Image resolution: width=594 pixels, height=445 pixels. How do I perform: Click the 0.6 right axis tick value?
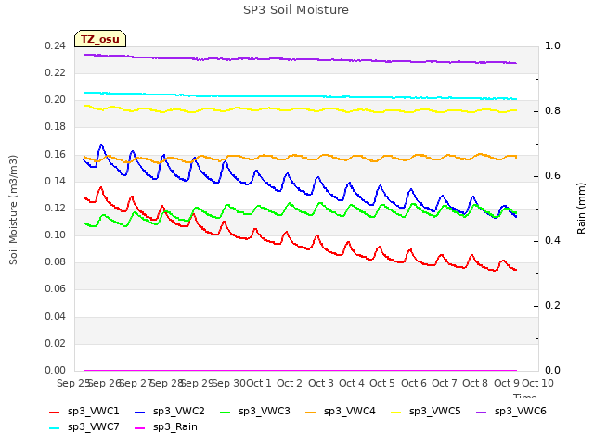(x=552, y=175)
